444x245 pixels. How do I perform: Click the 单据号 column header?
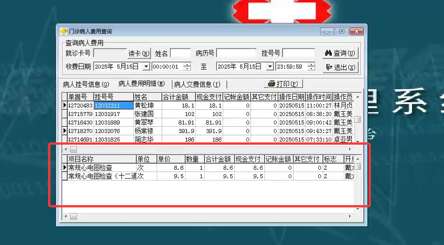tap(80, 97)
